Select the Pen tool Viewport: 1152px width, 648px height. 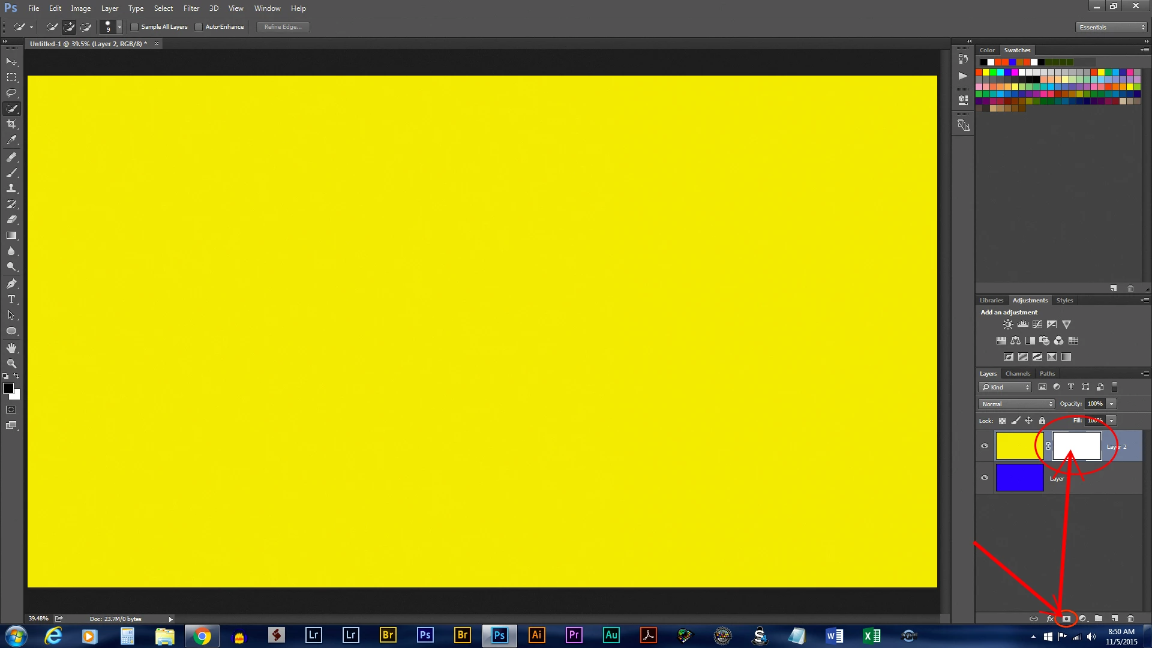pyautogui.click(x=11, y=284)
